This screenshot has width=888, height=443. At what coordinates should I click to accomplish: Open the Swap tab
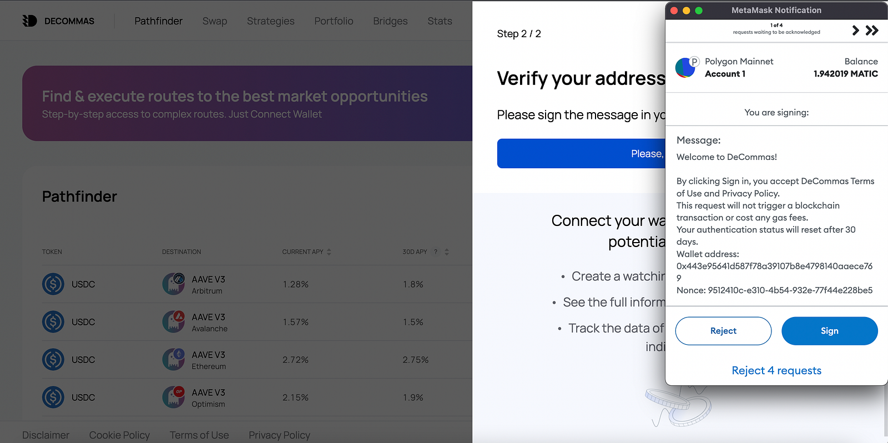(x=215, y=21)
